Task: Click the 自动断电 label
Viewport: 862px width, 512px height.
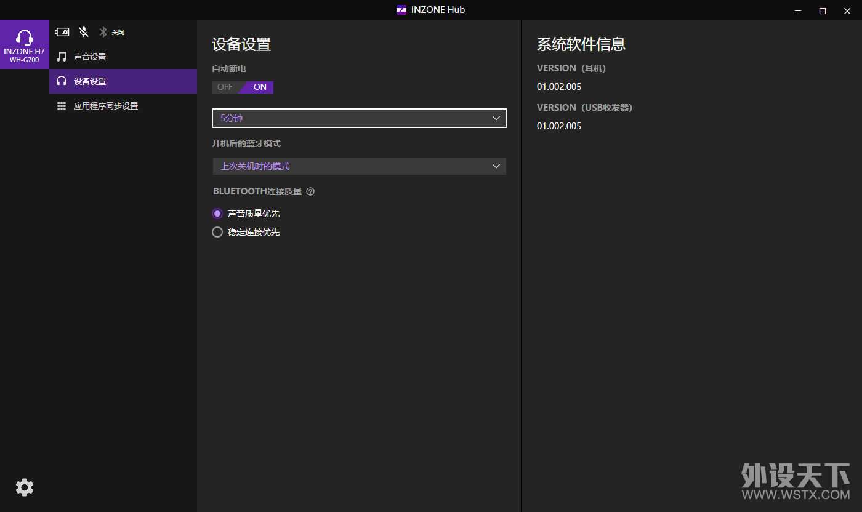Action: click(229, 68)
